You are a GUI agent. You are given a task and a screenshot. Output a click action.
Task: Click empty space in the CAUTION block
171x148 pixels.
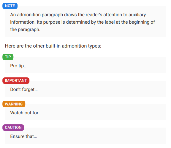[98, 136]
